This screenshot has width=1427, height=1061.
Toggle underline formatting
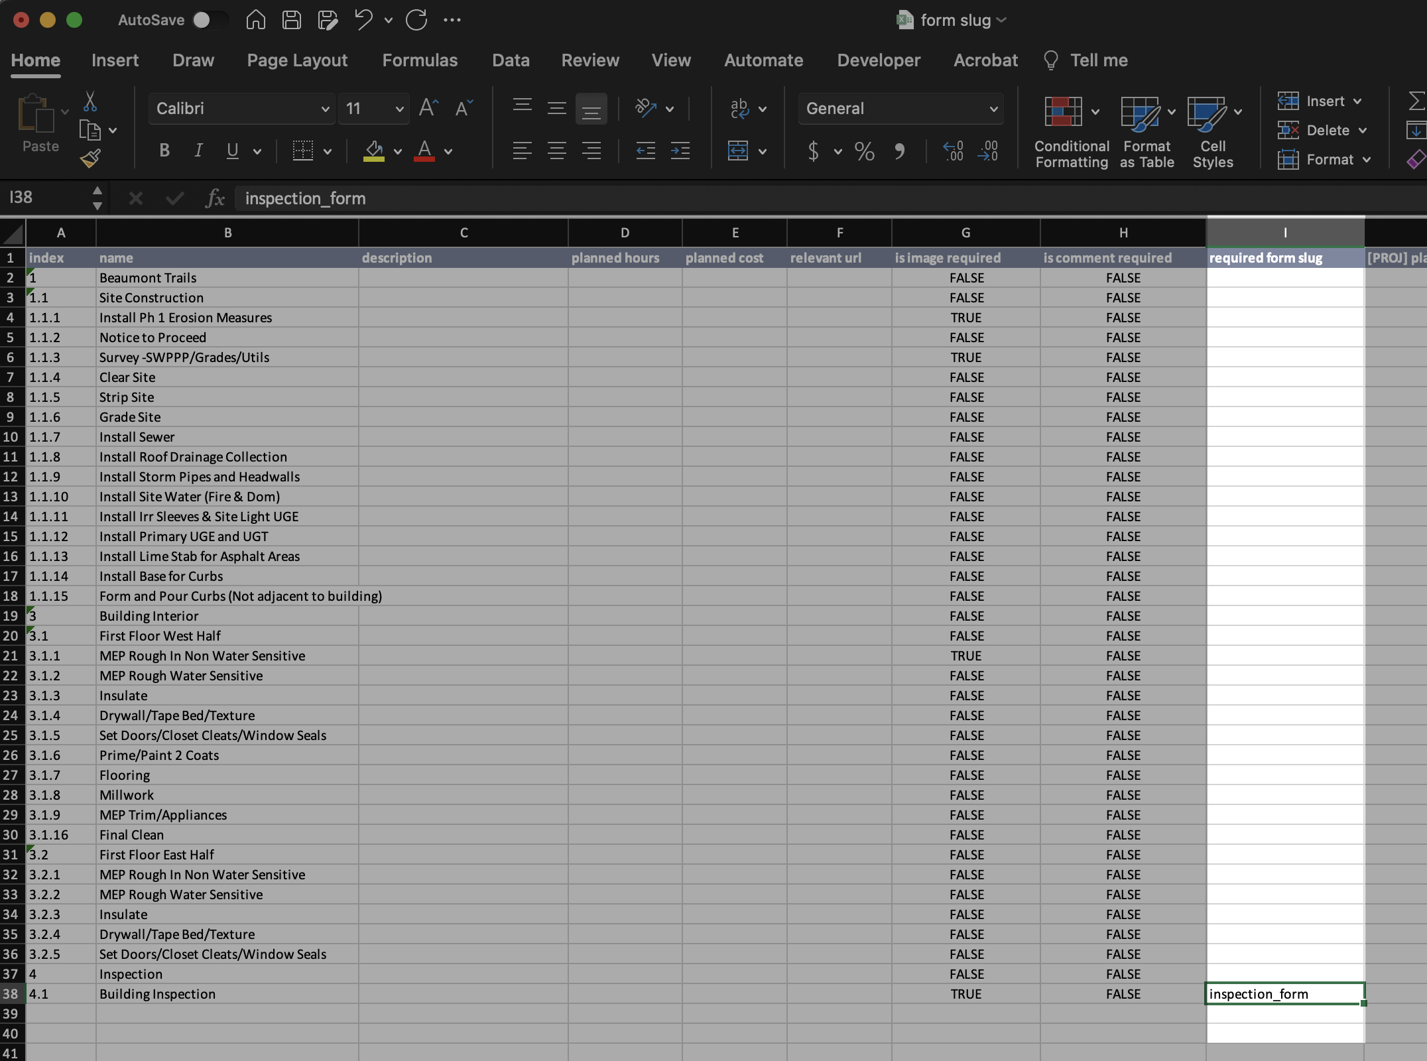(x=232, y=151)
